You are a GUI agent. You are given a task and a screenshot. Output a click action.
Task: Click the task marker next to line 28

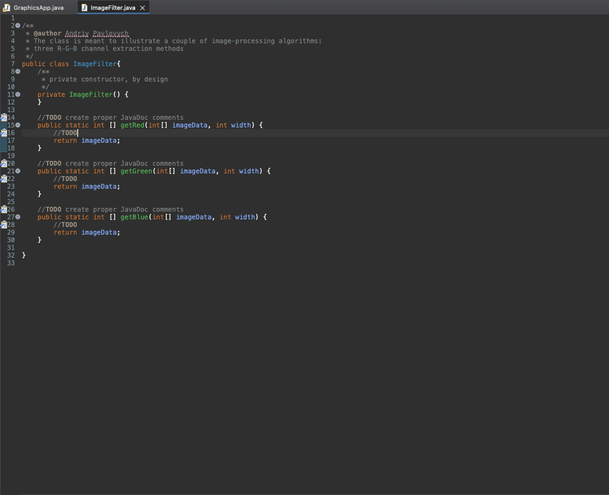pos(3,224)
